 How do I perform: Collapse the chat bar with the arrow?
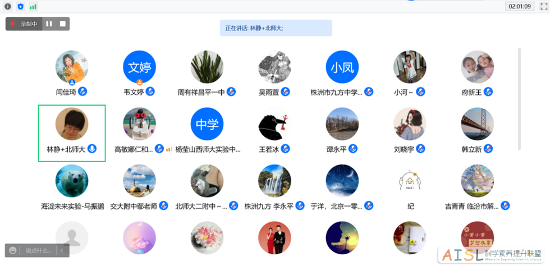click(x=62, y=250)
